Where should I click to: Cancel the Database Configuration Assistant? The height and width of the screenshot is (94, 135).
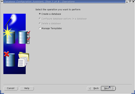click(x=11, y=88)
